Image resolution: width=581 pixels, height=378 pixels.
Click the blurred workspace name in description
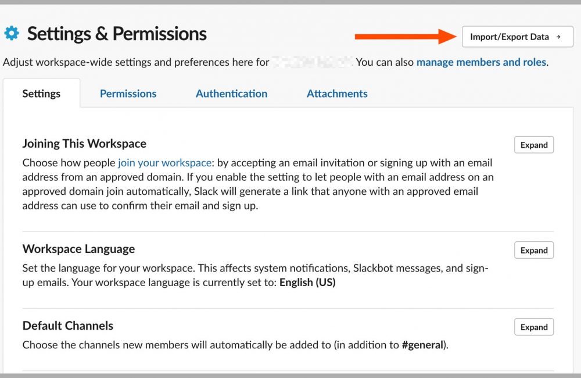(x=313, y=62)
